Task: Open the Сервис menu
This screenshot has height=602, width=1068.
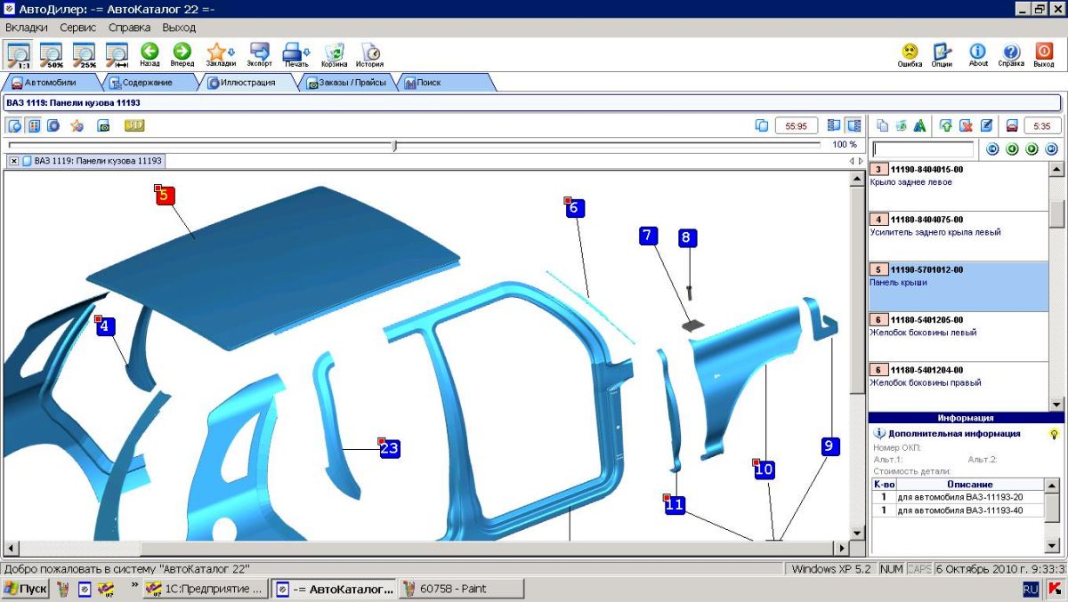Action: coord(78,28)
